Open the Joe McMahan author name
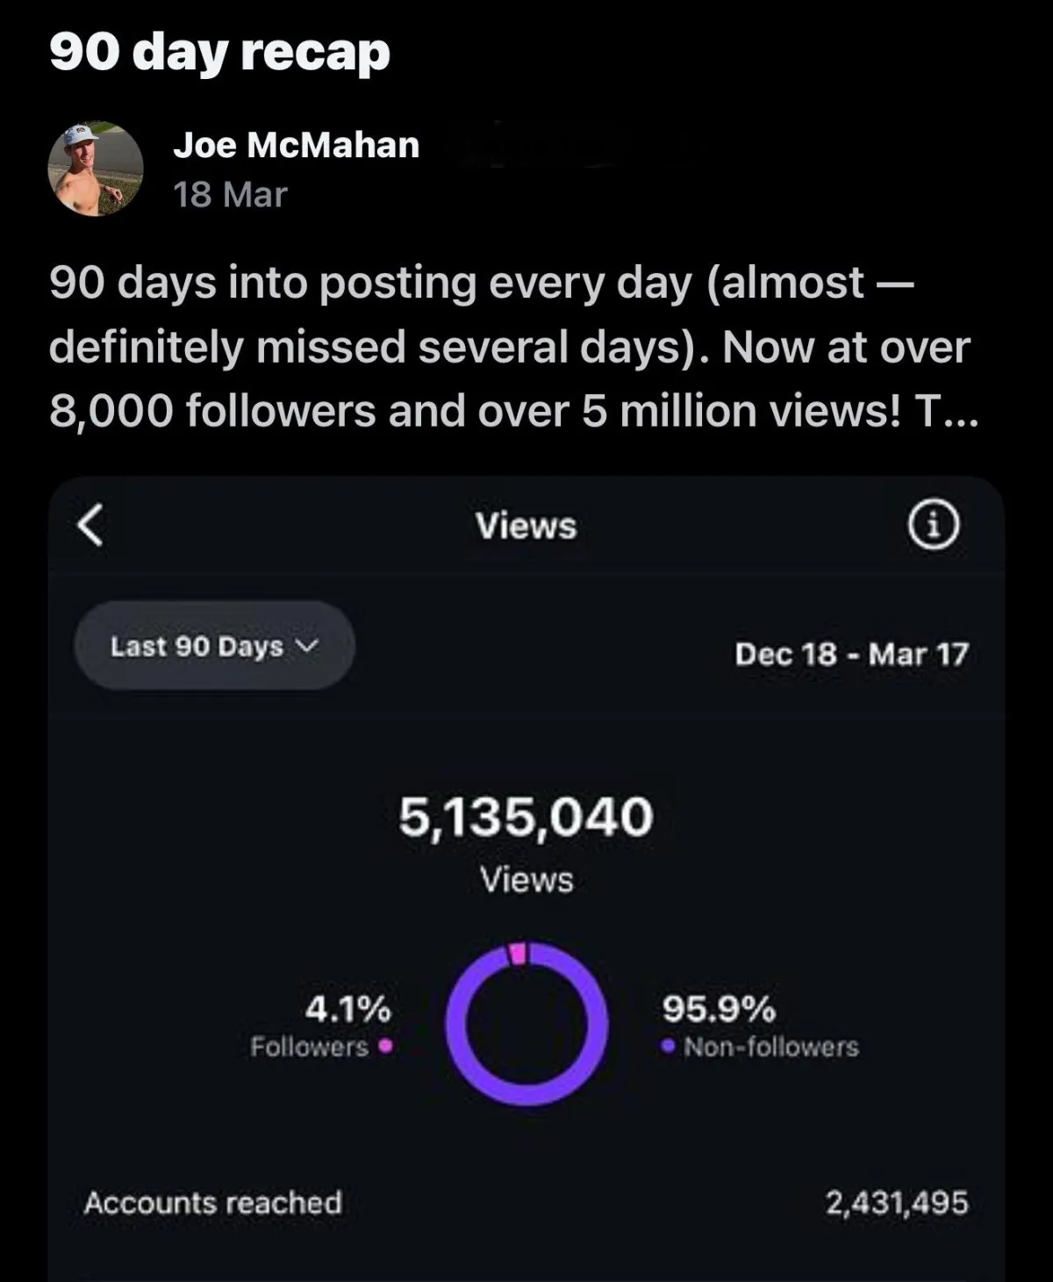 pos(297,145)
